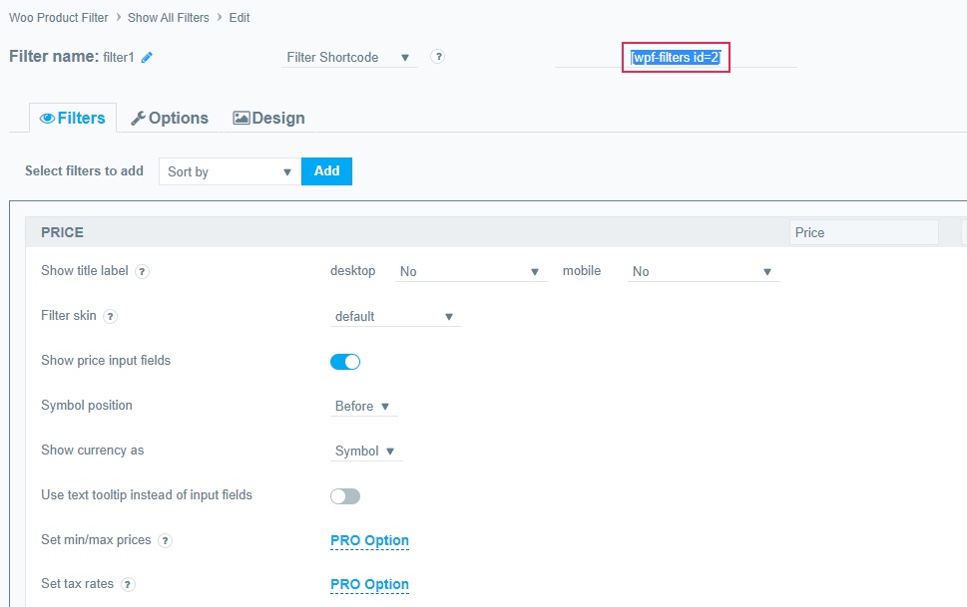967x607 pixels.
Task: Click help icon beside Set tax rates
Action: click(x=128, y=585)
